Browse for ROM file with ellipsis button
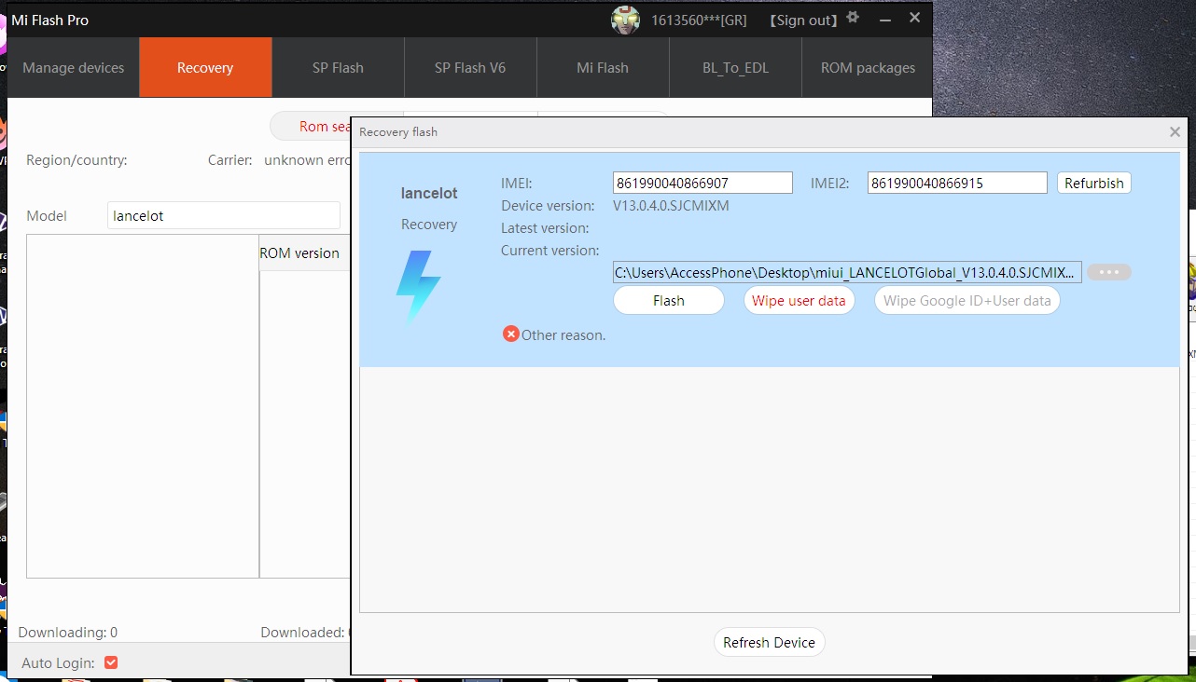Image resolution: width=1196 pixels, height=682 pixels. tap(1108, 272)
